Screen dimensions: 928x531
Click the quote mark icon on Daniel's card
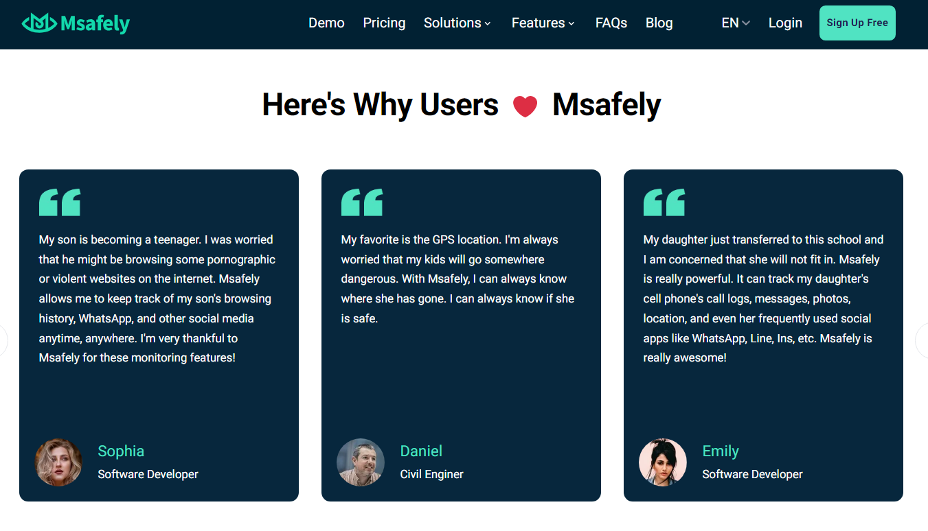362,202
